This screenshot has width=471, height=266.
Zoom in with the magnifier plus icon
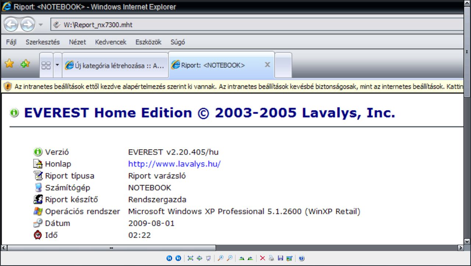pos(220,258)
